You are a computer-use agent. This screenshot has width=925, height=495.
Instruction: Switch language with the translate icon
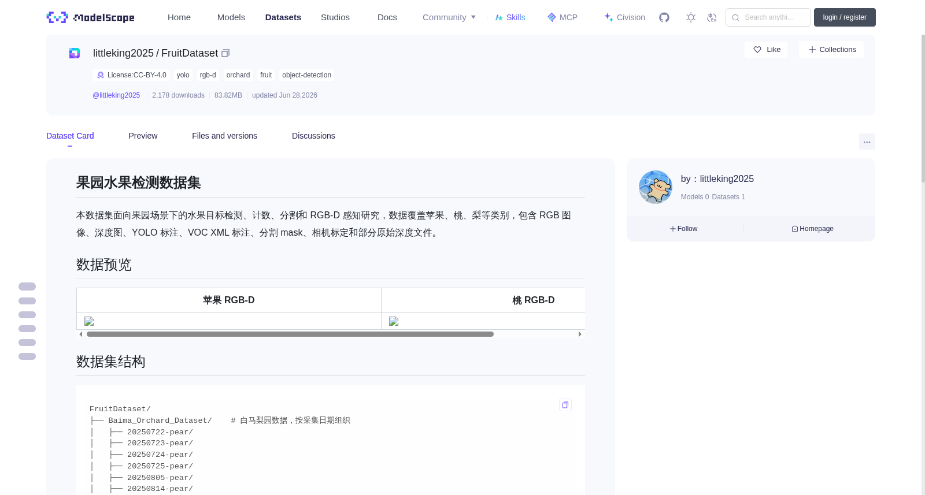coord(712,17)
